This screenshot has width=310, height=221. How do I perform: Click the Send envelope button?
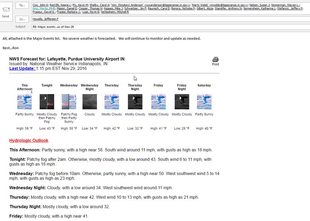[5, 12]
